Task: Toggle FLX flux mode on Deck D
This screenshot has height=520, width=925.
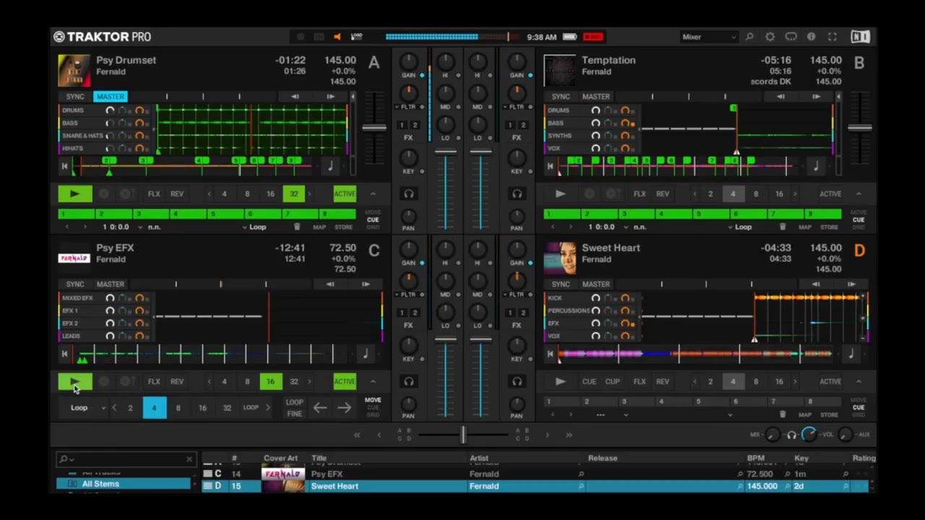Action: pyautogui.click(x=640, y=381)
